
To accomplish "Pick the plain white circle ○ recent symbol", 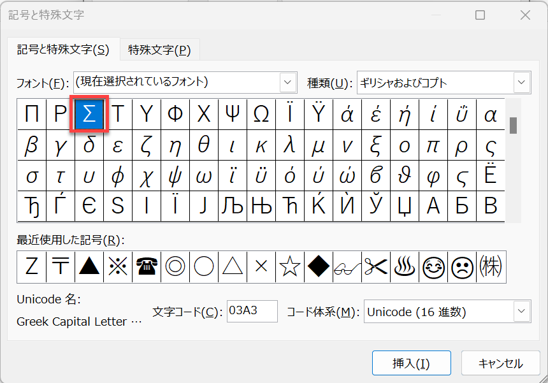I will (x=204, y=266).
